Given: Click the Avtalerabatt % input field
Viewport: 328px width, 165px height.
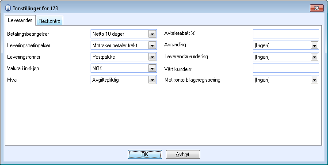Looking at the screenshot, I should pyautogui.click(x=286, y=34).
